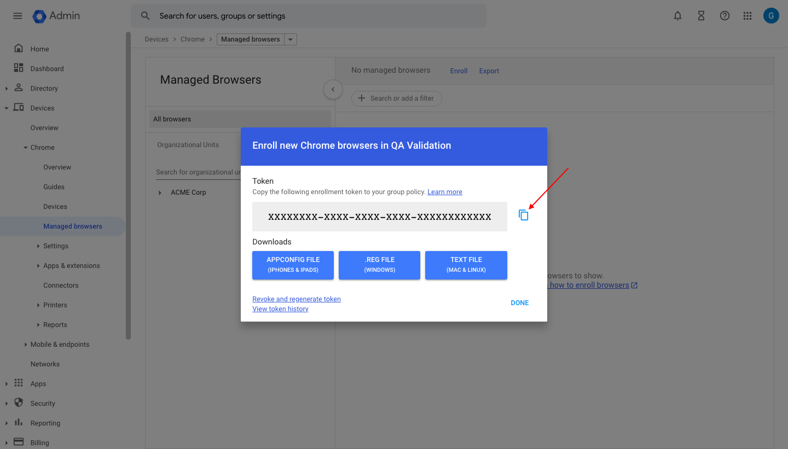Expand the ACME Corp organizational unit

point(160,193)
